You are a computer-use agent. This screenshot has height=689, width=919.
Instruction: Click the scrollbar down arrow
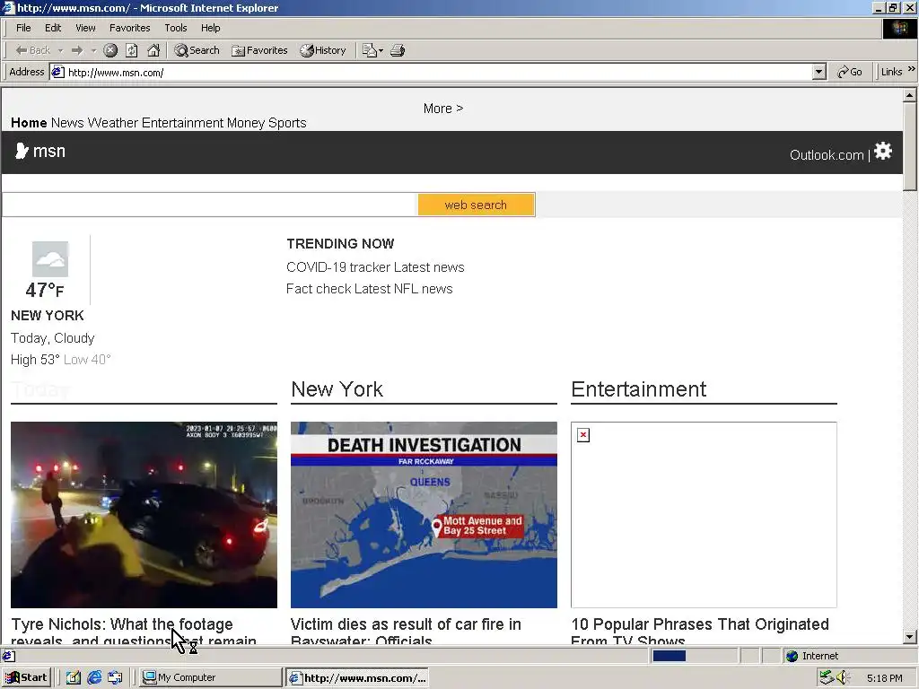(x=910, y=637)
